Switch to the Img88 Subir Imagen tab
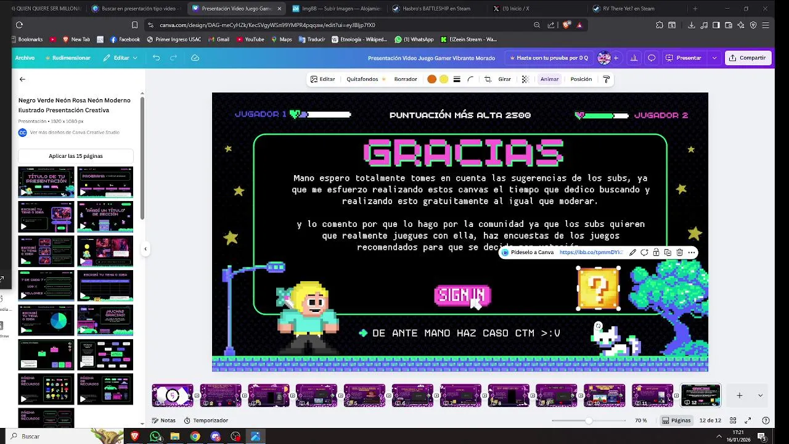789x444 pixels. [x=337, y=9]
